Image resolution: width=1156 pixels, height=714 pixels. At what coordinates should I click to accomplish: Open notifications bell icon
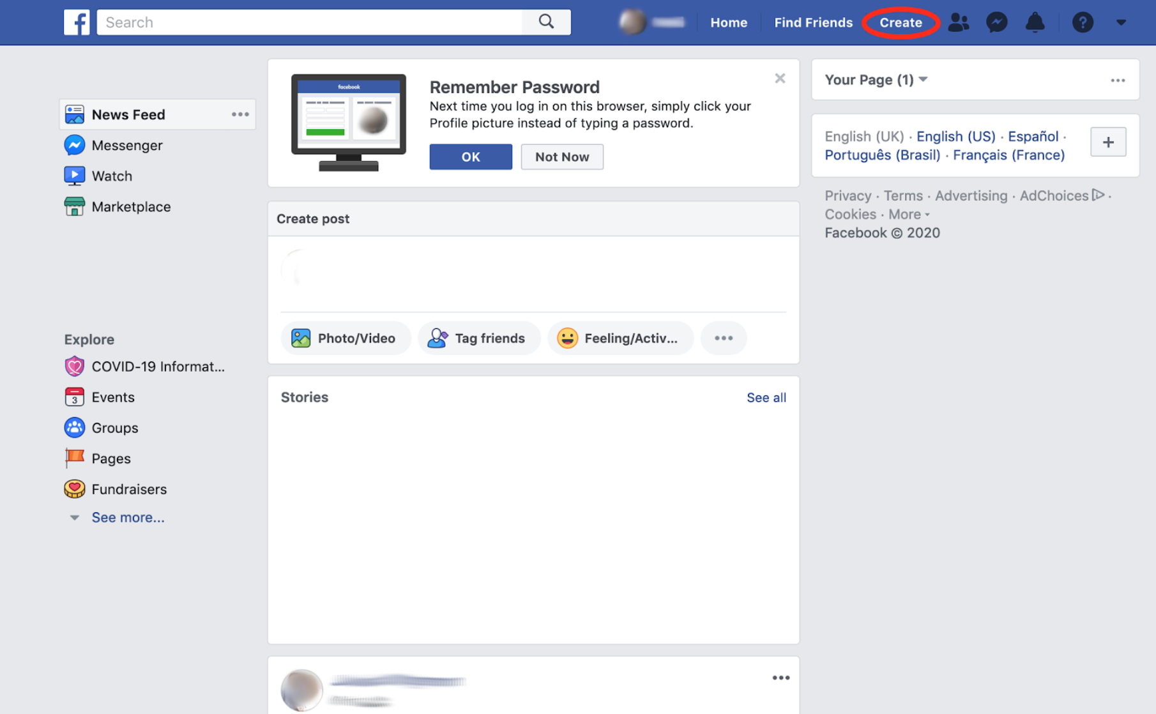pyautogui.click(x=1035, y=22)
